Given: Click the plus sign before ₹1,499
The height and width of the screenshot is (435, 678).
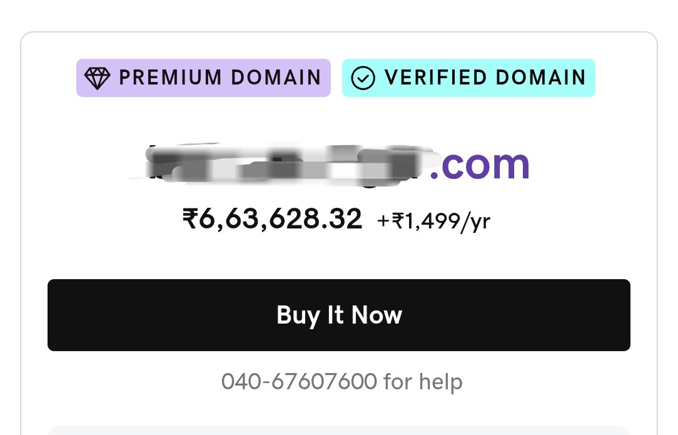Looking at the screenshot, I should 383,221.
